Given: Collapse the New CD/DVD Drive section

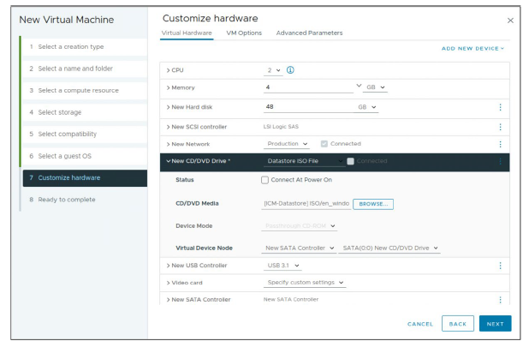Looking at the screenshot, I should coord(168,161).
